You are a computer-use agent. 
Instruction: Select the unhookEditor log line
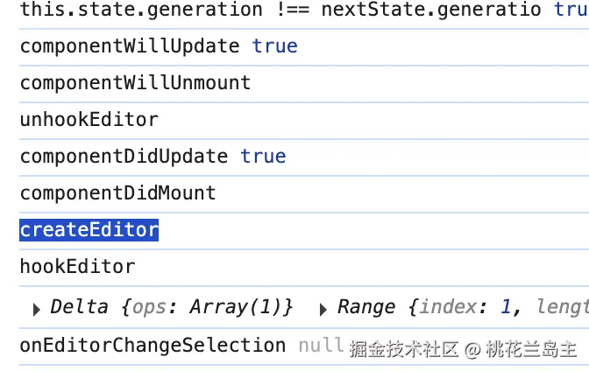[89, 120]
